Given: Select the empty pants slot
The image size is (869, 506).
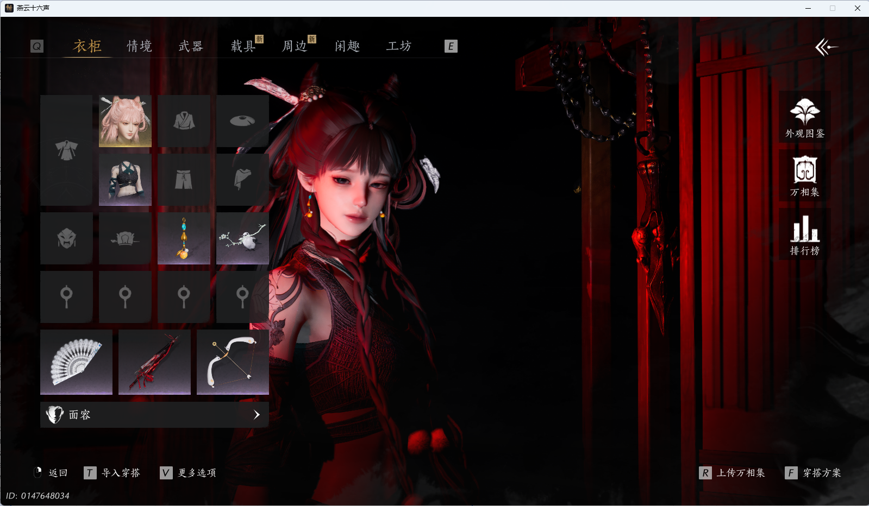Looking at the screenshot, I should [x=184, y=180].
